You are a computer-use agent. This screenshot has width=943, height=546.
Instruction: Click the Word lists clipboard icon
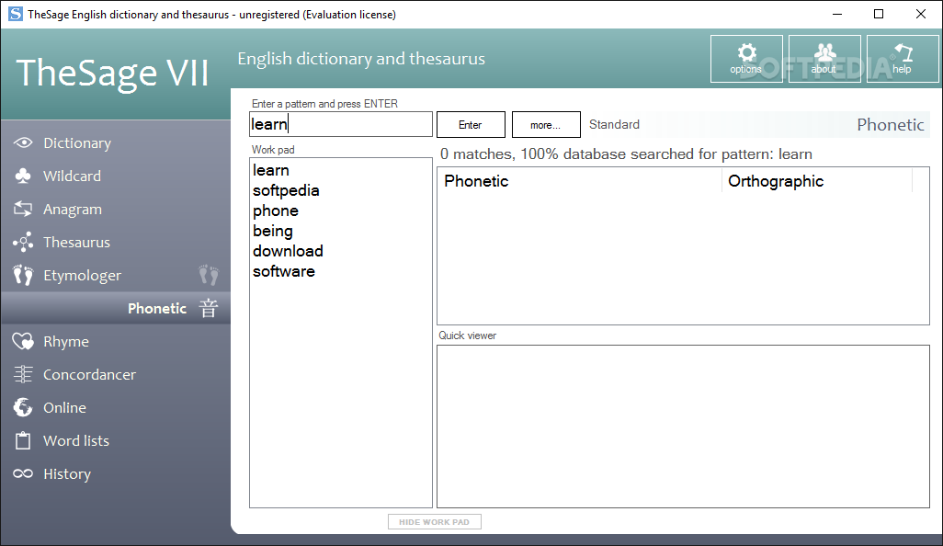(23, 441)
